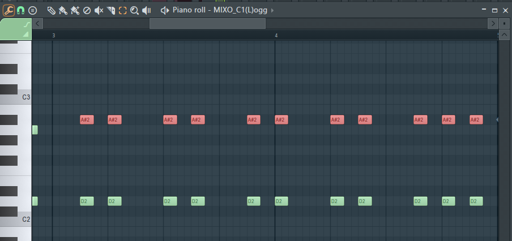The image size is (512, 241).
Task: Select the Slice tool
Action: click(110, 10)
